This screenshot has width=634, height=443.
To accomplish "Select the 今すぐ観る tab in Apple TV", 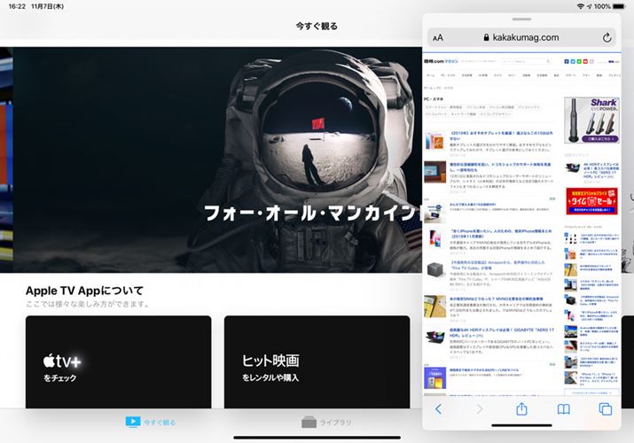I will pyautogui.click(x=151, y=422).
